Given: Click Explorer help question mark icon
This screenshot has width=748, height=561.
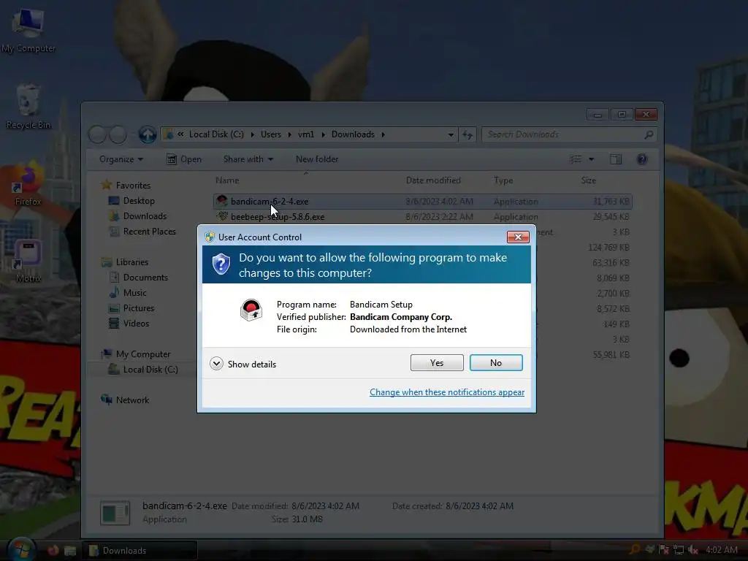Looking at the screenshot, I should 642,159.
